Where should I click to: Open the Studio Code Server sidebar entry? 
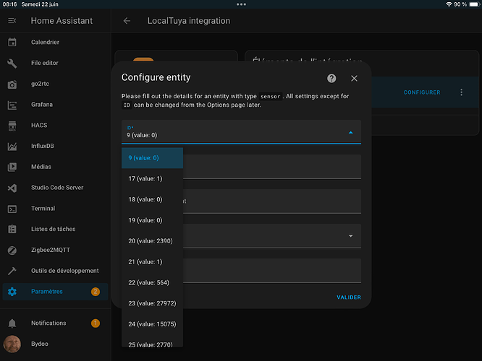(x=55, y=188)
